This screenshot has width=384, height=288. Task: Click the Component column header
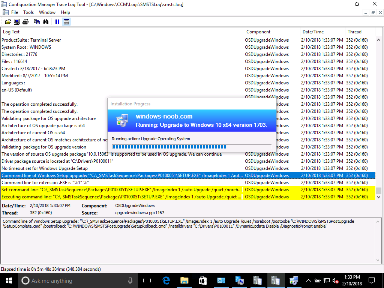point(272,32)
